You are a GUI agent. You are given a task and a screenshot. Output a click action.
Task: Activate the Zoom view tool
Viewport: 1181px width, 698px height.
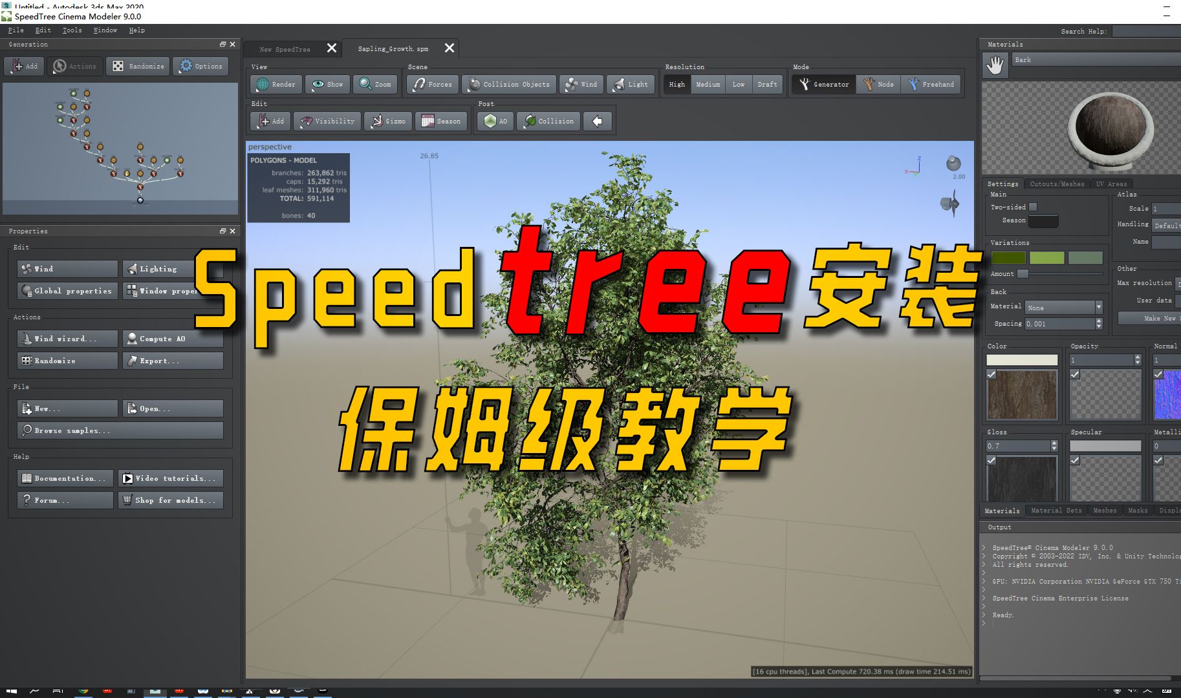pos(375,84)
